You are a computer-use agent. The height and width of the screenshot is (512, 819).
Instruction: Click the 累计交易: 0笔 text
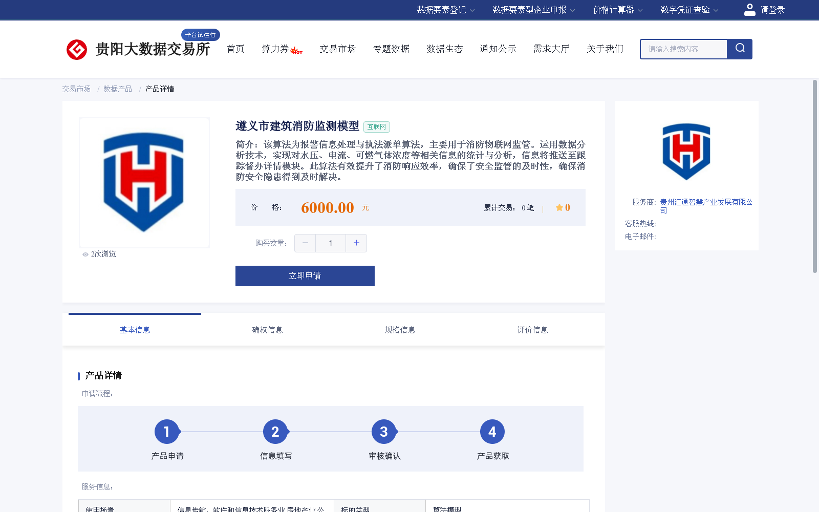click(x=509, y=207)
